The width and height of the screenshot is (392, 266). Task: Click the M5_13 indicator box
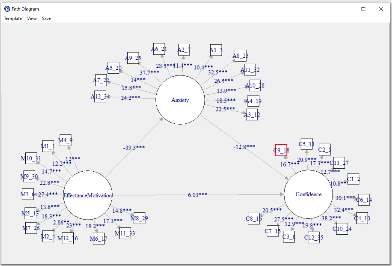pyautogui.click(x=30, y=214)
